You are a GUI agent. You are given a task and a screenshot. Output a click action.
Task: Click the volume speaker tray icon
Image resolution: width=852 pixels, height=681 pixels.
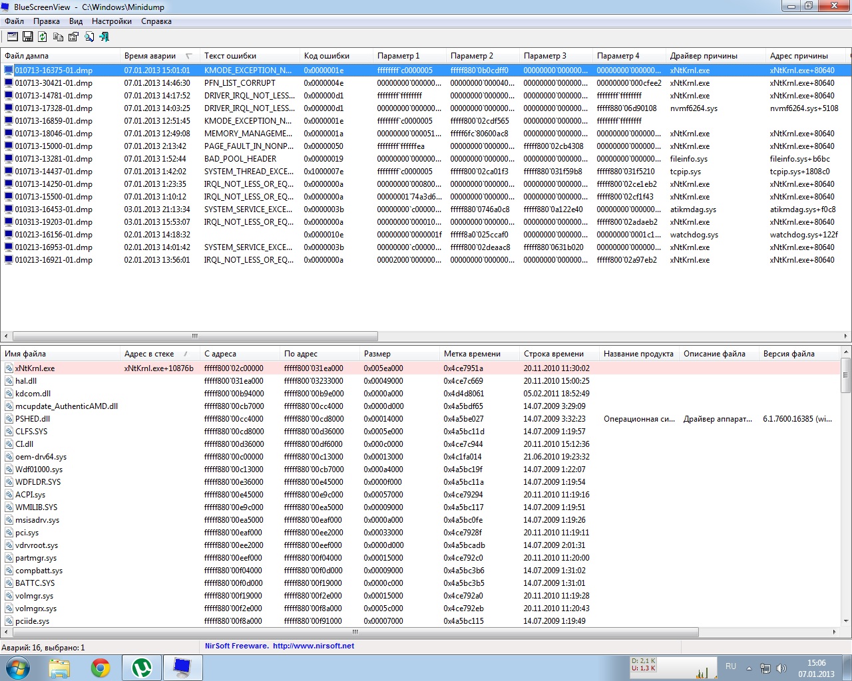pos(781,668)
